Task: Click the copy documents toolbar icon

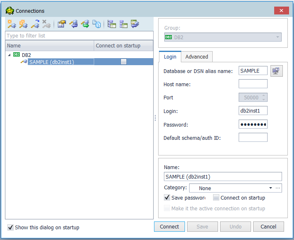Action: click(97, 24)
